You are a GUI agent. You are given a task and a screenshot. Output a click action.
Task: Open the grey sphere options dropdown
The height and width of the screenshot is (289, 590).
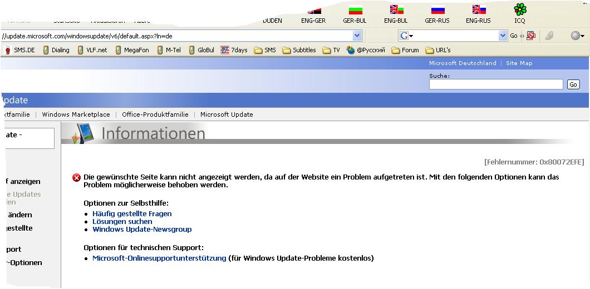click(x=578, y=36)
